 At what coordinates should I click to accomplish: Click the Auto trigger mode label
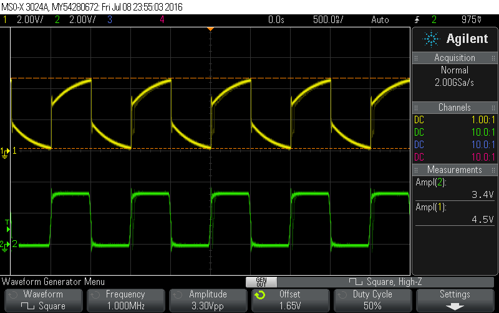[380, 20]
